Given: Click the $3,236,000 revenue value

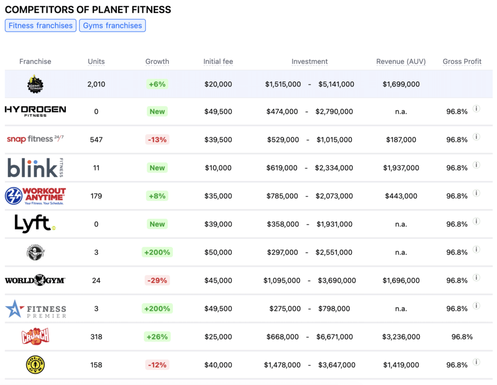Looking at the screenshot, I should pyautogui.click(x=401, y=337).
